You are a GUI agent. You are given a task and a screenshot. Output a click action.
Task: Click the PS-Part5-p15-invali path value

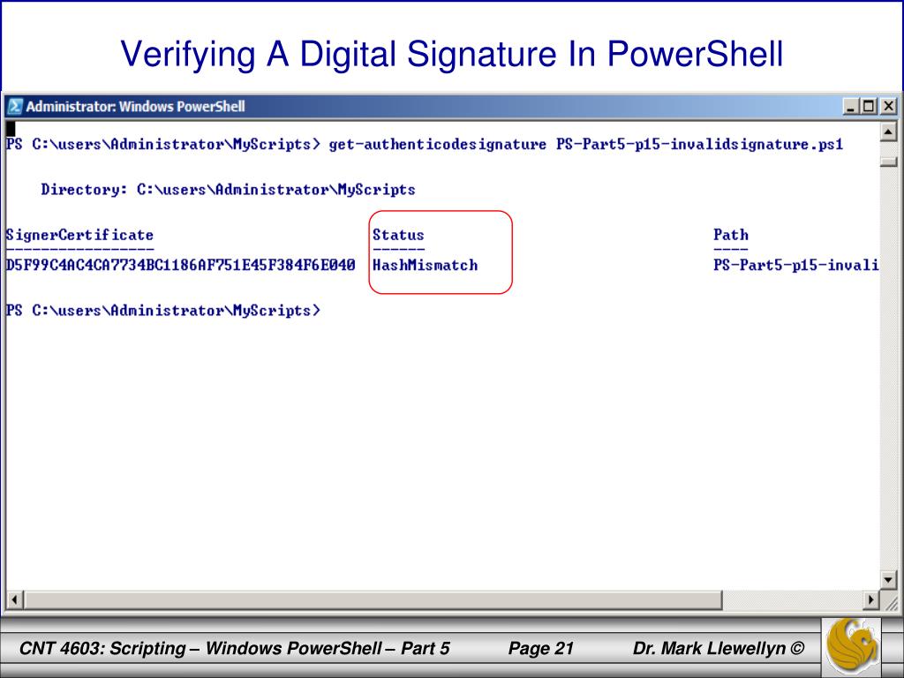(796, 265)
